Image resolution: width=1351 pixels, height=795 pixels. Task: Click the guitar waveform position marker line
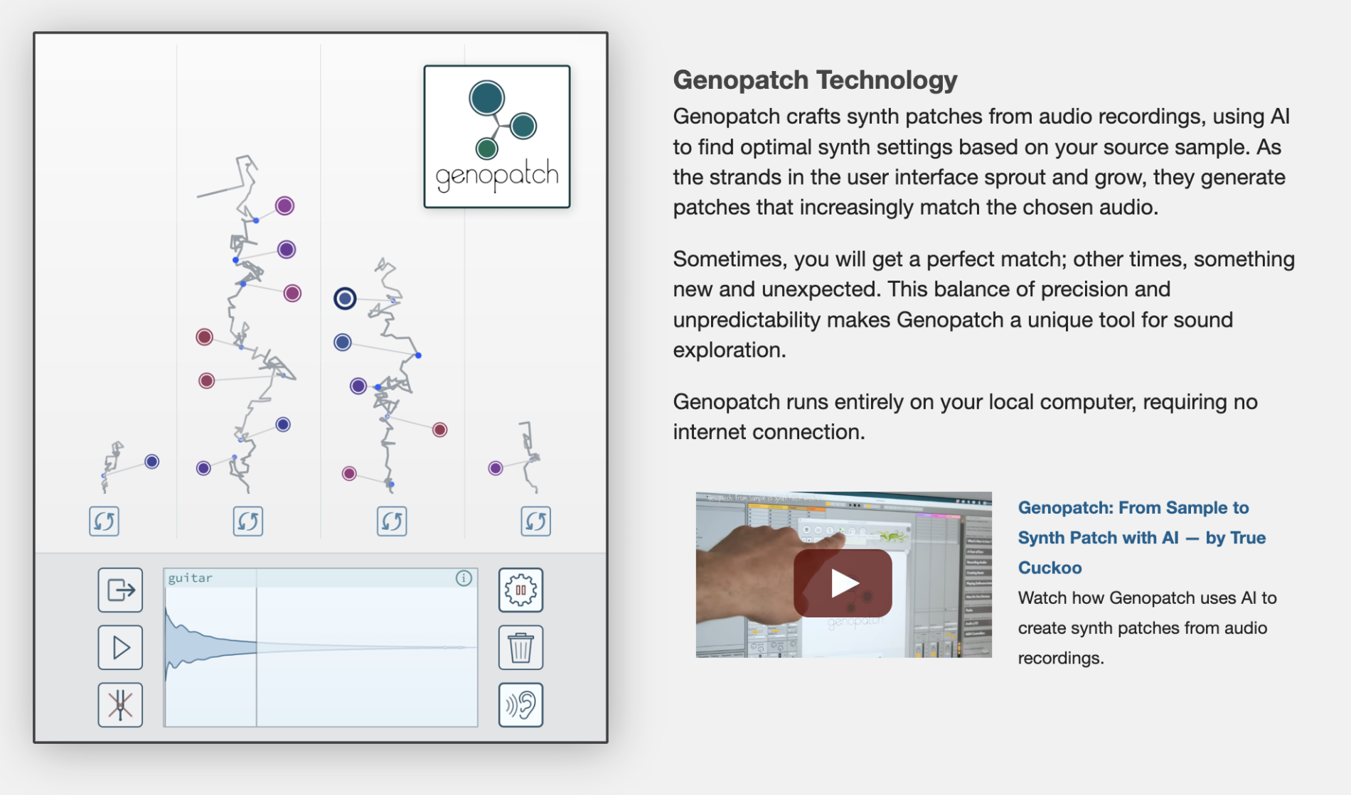tap(257, 648)
